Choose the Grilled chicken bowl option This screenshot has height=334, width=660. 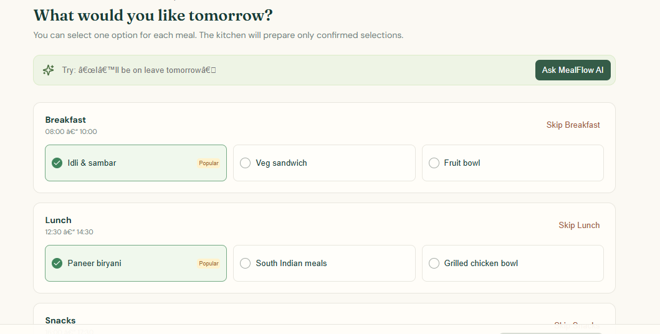(513, 264)
